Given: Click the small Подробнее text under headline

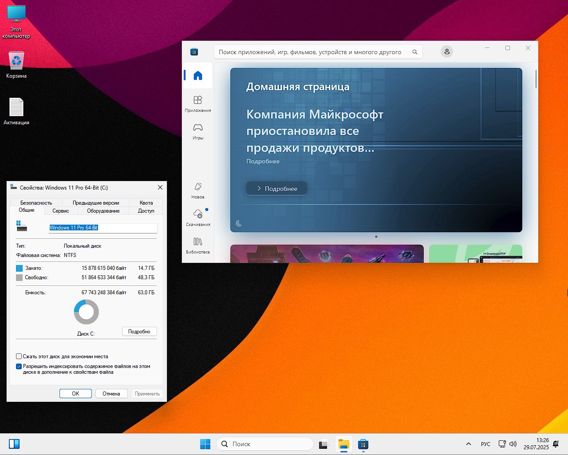Looking at the screenshot, I should (x=263, y=161).
